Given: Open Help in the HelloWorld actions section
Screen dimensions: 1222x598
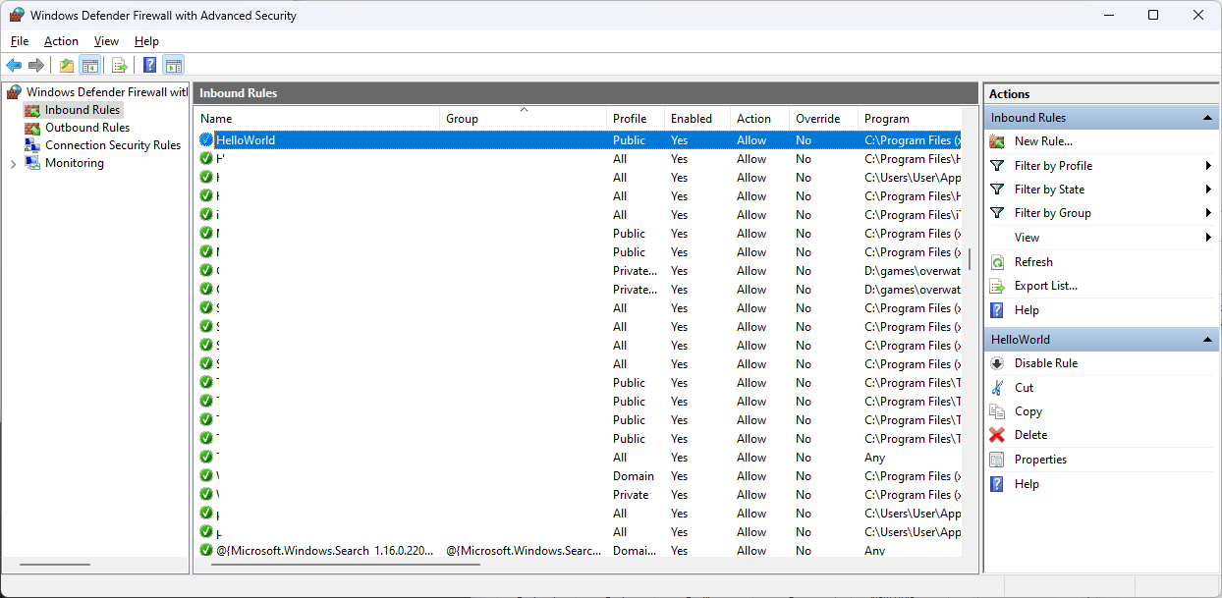Looking at the screenshot, I should [1027, 484].
